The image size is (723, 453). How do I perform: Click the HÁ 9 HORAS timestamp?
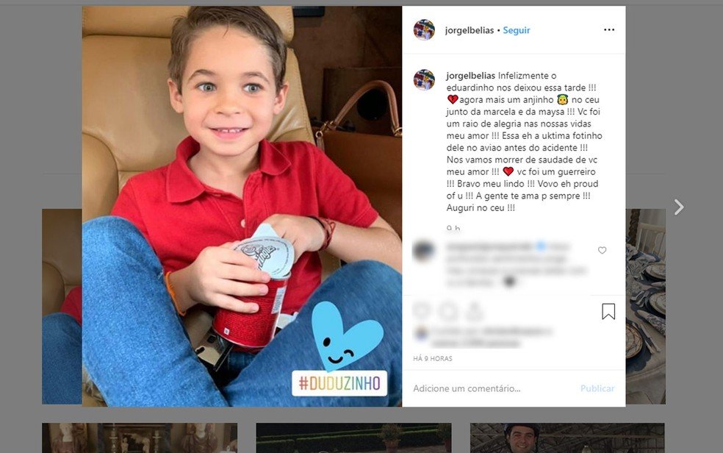coord(433,358)
